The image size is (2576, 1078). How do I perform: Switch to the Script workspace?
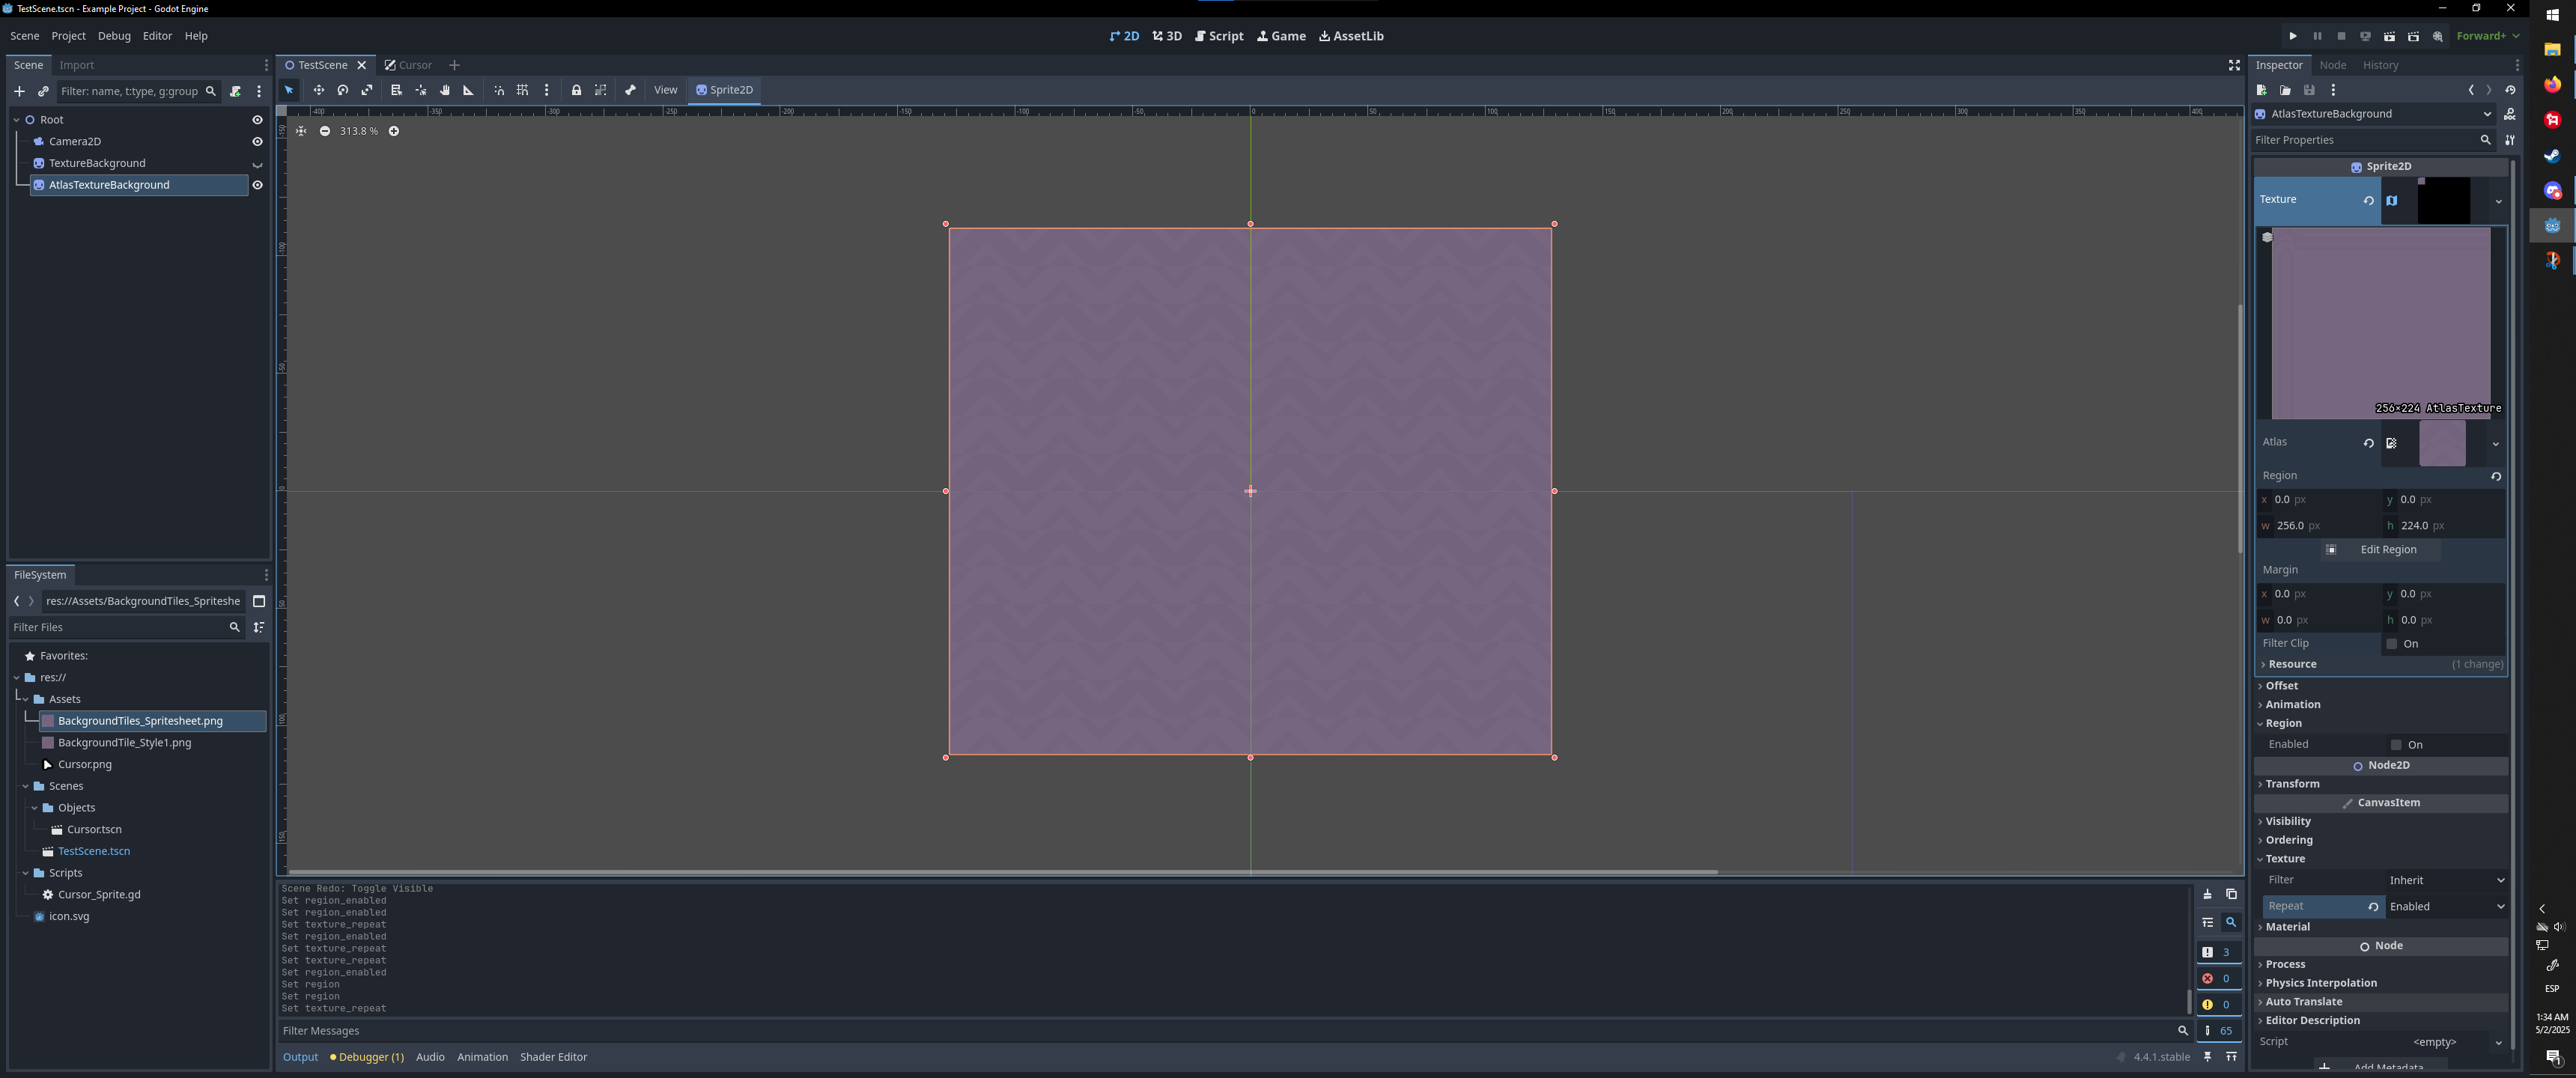[1219, 36]
